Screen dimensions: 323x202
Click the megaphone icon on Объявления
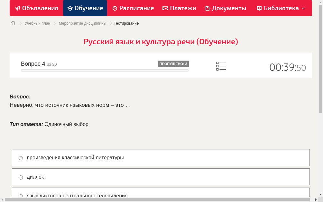(18, 8)
